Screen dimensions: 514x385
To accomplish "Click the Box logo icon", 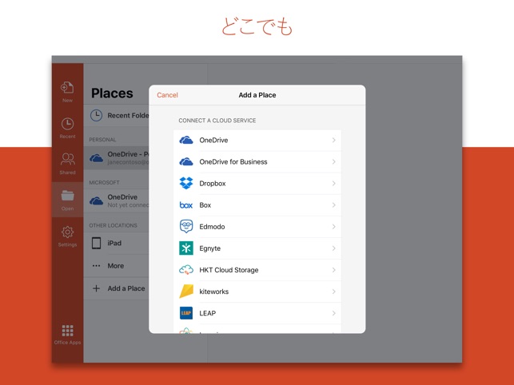I will point(186,205).
